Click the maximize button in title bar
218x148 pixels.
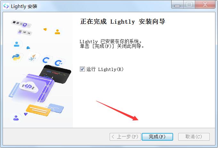189,5
